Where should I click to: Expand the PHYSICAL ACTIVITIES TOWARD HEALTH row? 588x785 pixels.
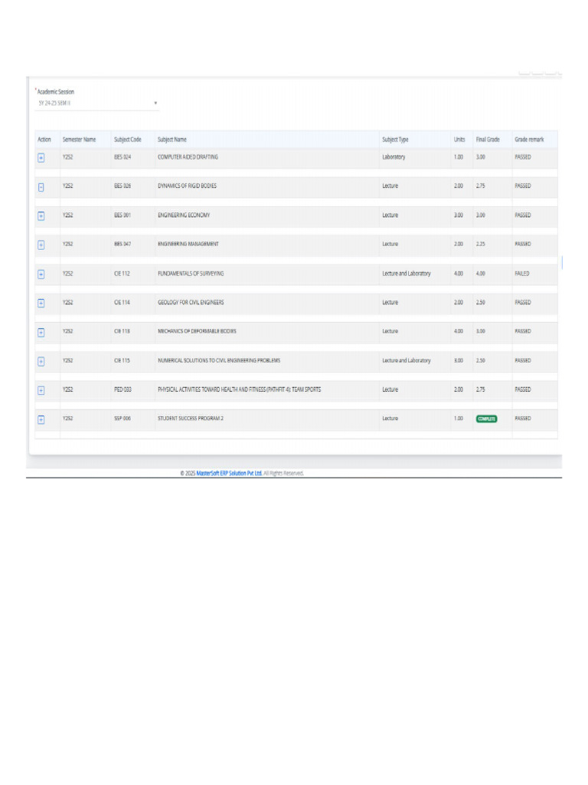tap(41, 390)
